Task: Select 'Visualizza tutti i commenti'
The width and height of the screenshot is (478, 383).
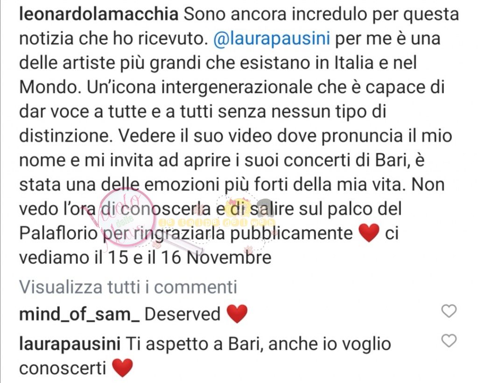Action: pyautogui.click(x=128, y=287)
